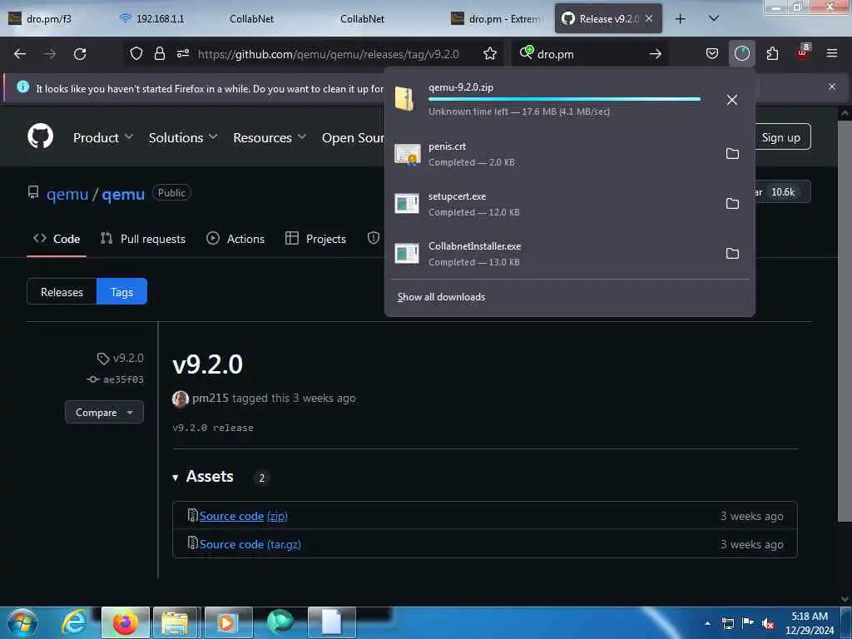The image size is (852, 639).
Task: Open the v9.2.0 tag link
Action: (x=121, y=358)
